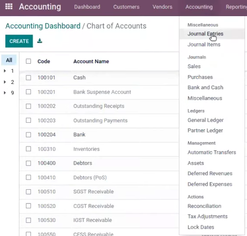Check the box for account 100101 Cash
Image resolution: width=247 pixels, height=236 pixels.
tap(28, 78)
